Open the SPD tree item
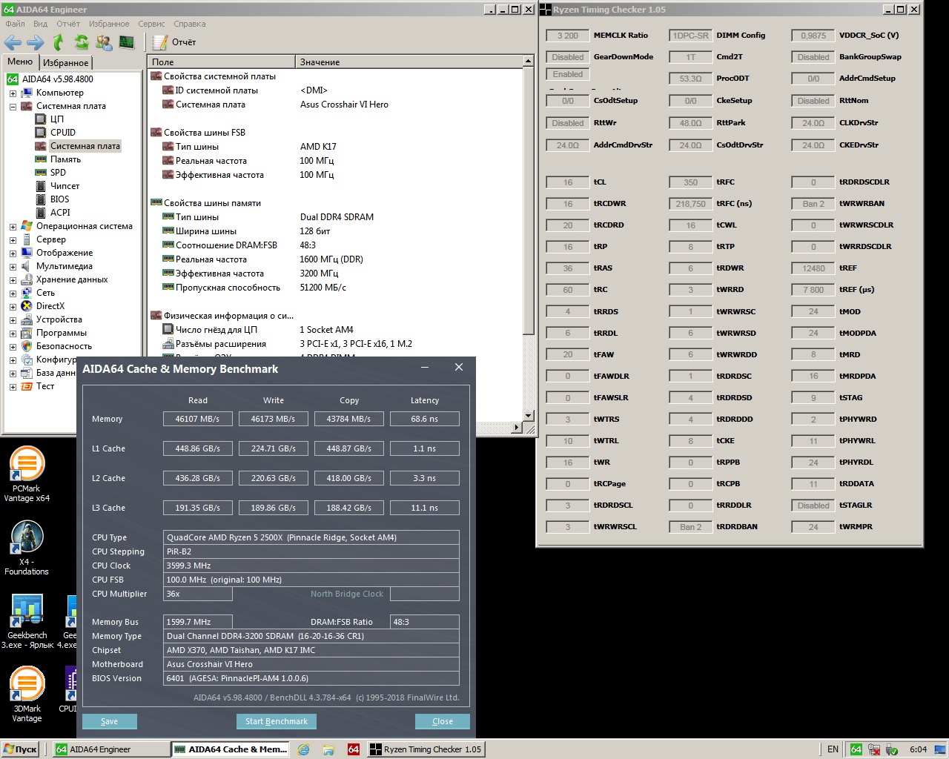 pos(58,173)
